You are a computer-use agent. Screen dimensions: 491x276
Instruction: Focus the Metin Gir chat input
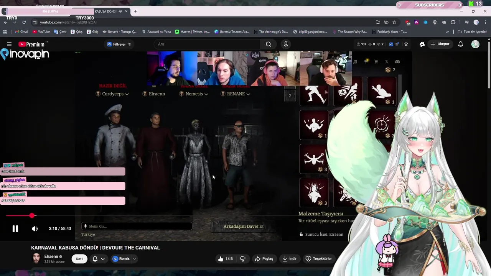pos(137,227)
